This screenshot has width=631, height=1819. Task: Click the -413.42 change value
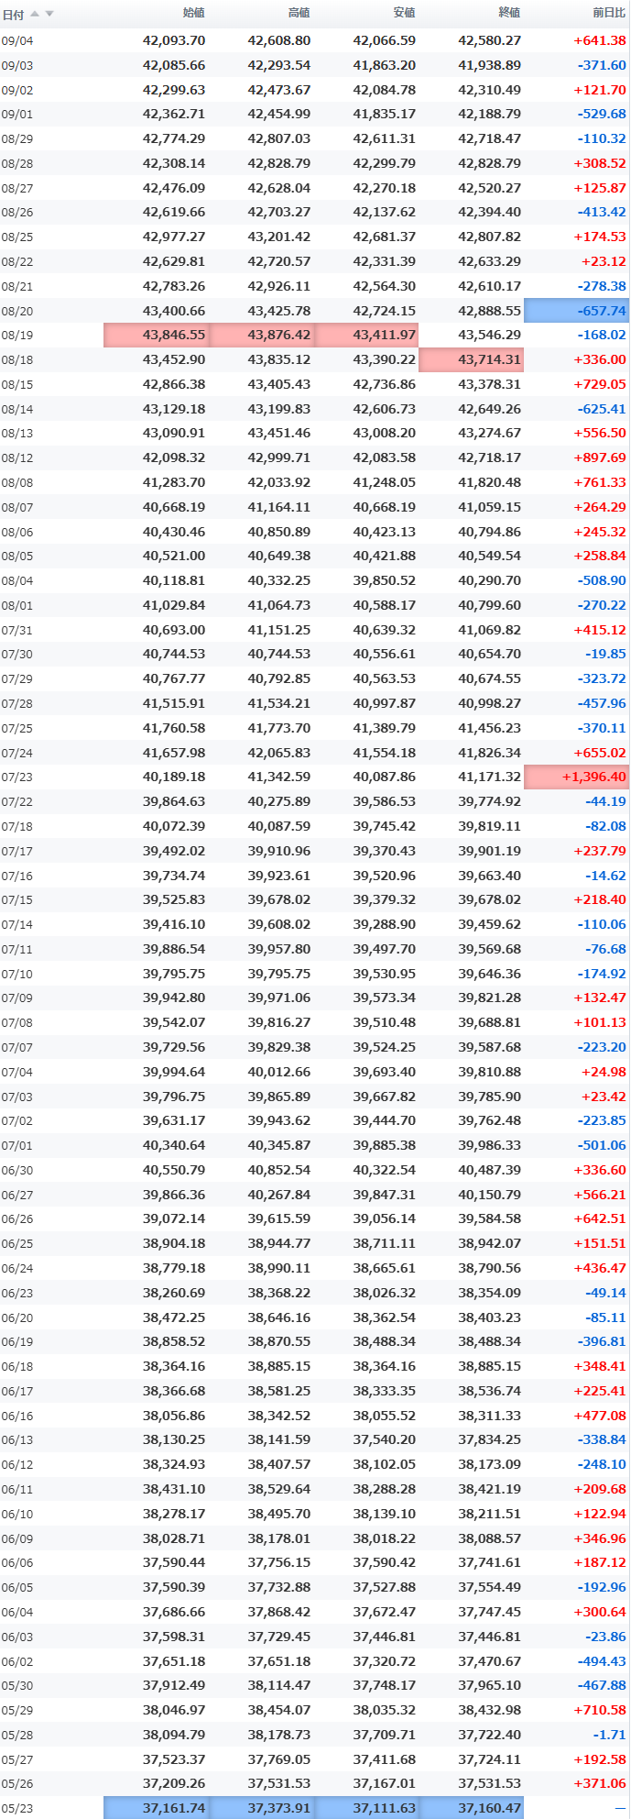[x=602, y=213]
